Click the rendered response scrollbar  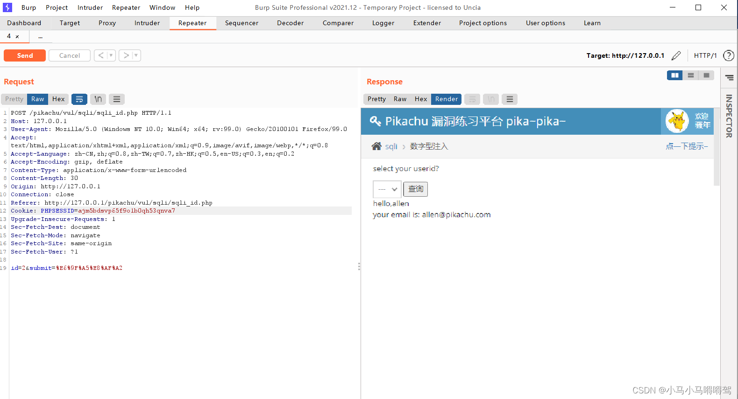pyautogui.click(x=717, y=147)
